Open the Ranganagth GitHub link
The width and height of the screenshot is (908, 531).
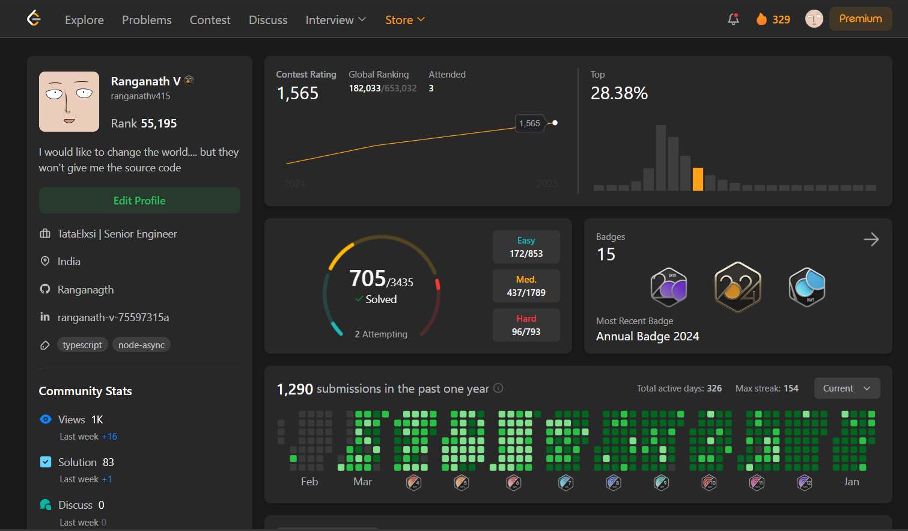(85, 290)
